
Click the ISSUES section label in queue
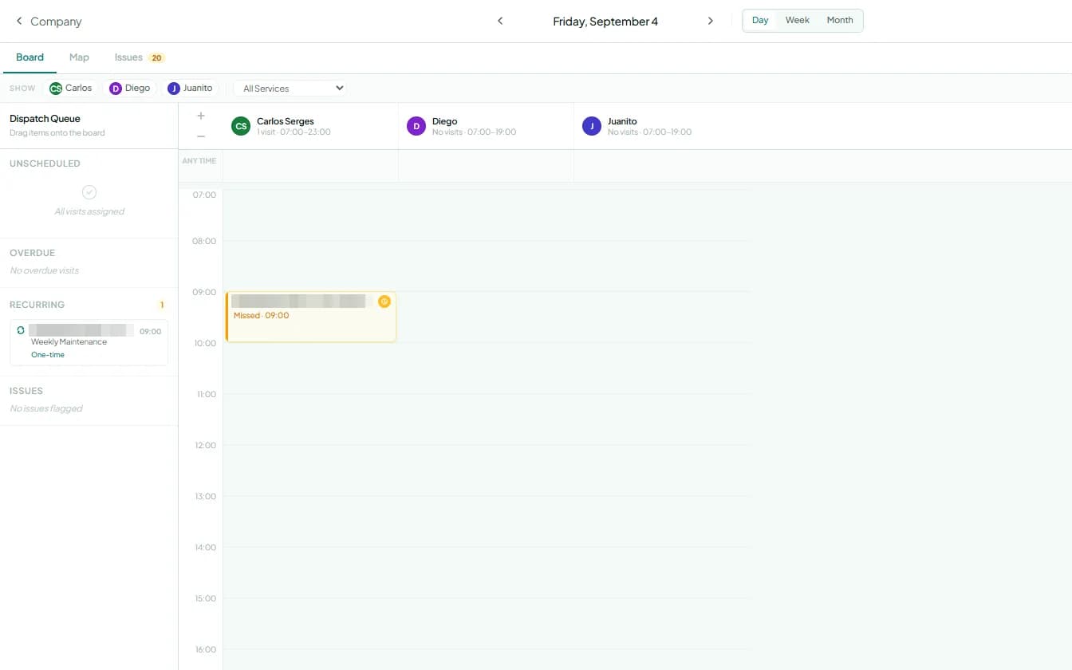click(x=26, y=391)
